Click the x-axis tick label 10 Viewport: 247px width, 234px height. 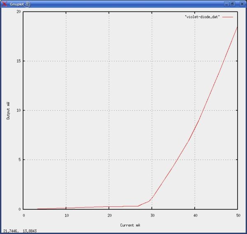66,215
